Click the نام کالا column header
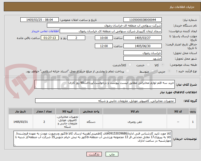 pyautogui.click(x=135, y=111)
